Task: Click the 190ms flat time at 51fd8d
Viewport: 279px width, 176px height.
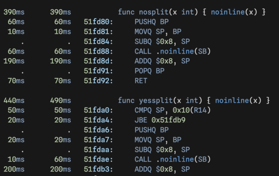Action: [x=14, y=61]
